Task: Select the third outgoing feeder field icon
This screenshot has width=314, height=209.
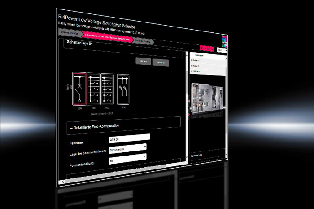Action: click(x=107, y=90)
